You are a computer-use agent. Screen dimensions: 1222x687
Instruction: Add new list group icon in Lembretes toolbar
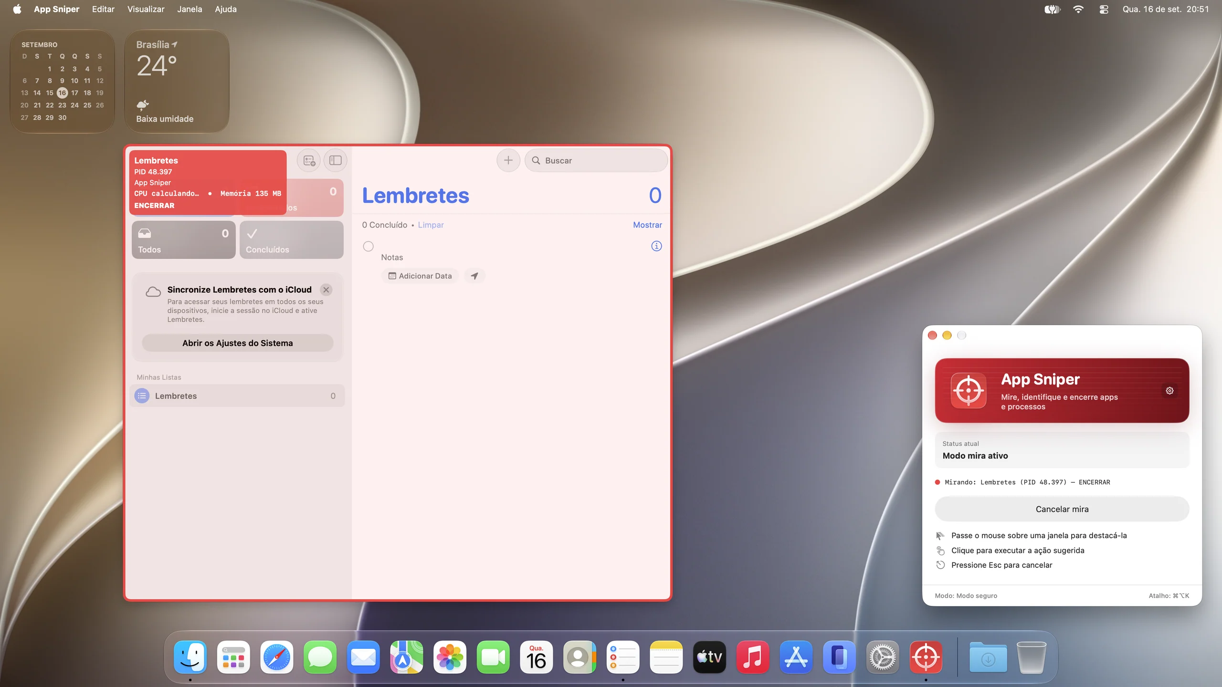click(x=309, y=161)
